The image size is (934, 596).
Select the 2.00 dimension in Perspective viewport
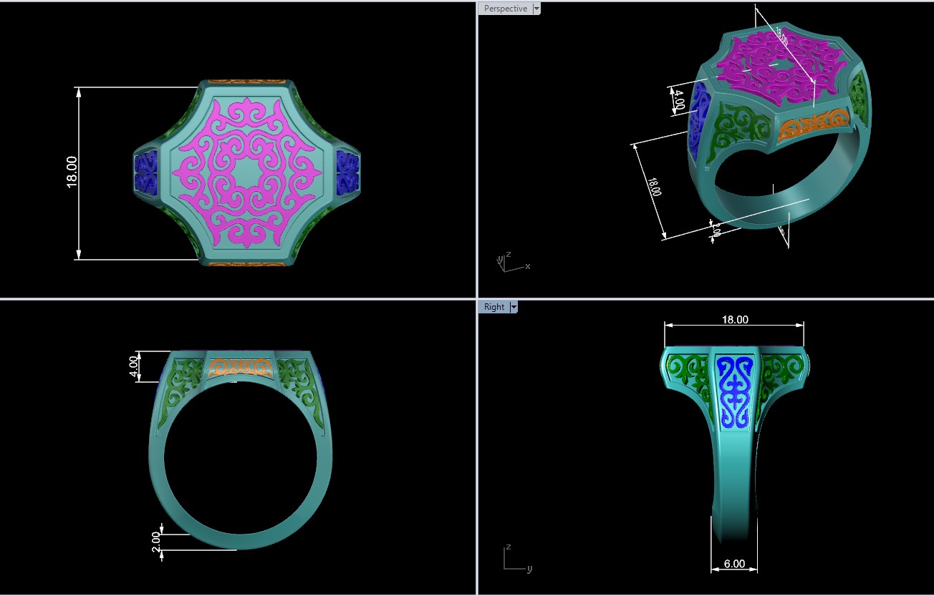click(x=716, y=230)
